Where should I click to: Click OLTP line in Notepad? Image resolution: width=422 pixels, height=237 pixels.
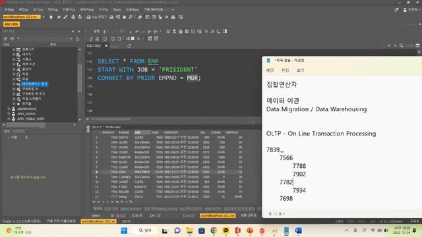pyautogui.click(x=321, y=134)
